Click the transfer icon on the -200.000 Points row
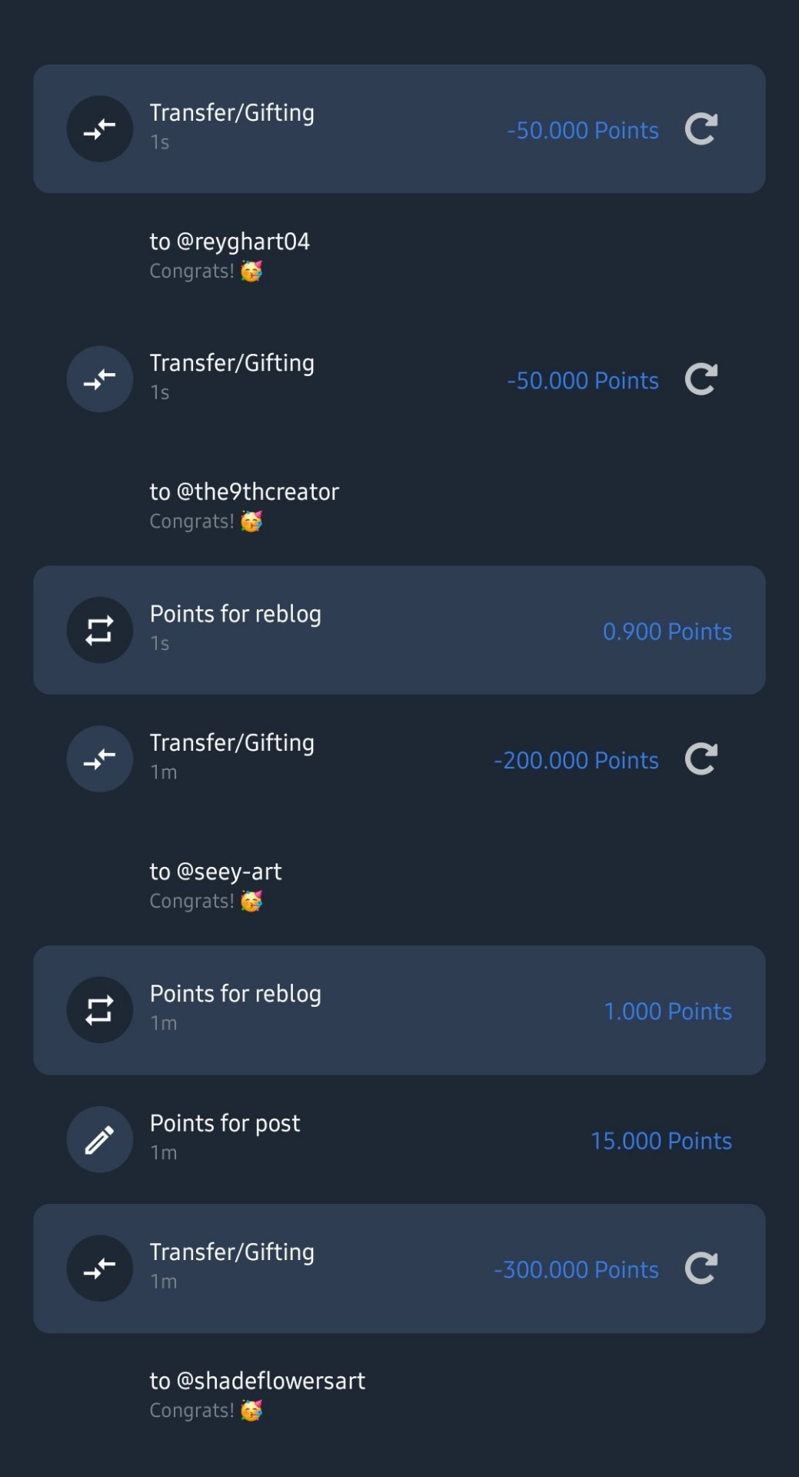This screenshot has width=799, height=1477. pos(100,759)
